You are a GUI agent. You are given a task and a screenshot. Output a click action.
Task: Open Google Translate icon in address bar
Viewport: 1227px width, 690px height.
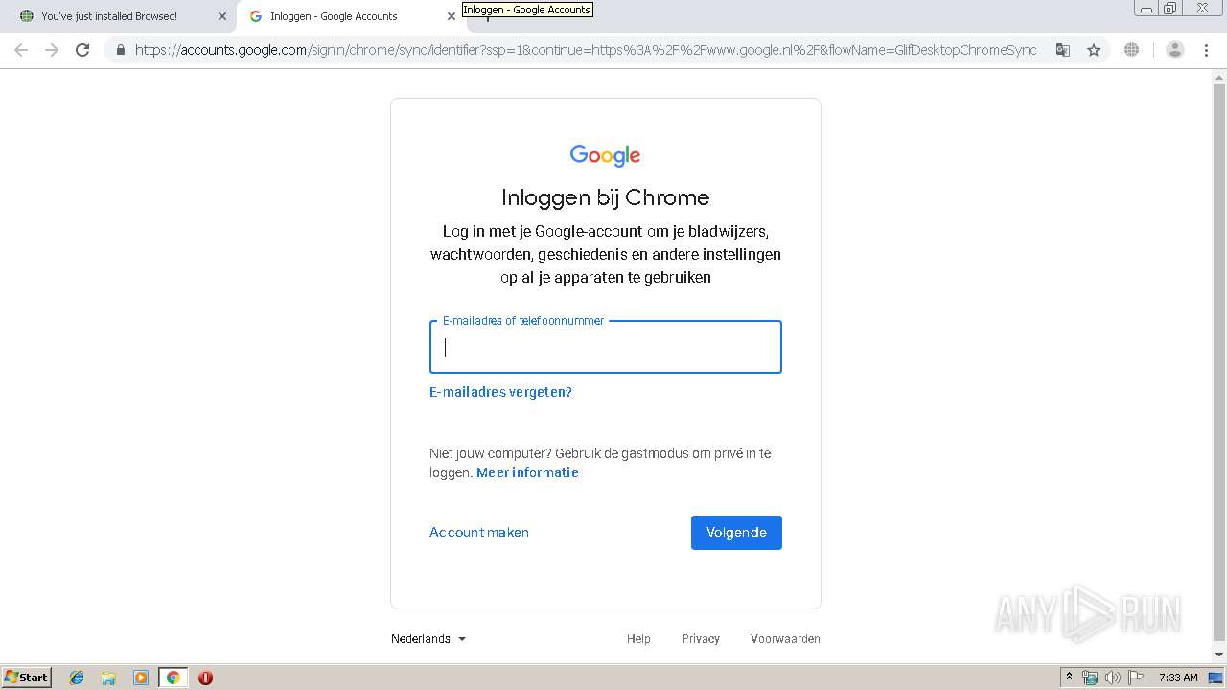click(x=1062, y=50)
